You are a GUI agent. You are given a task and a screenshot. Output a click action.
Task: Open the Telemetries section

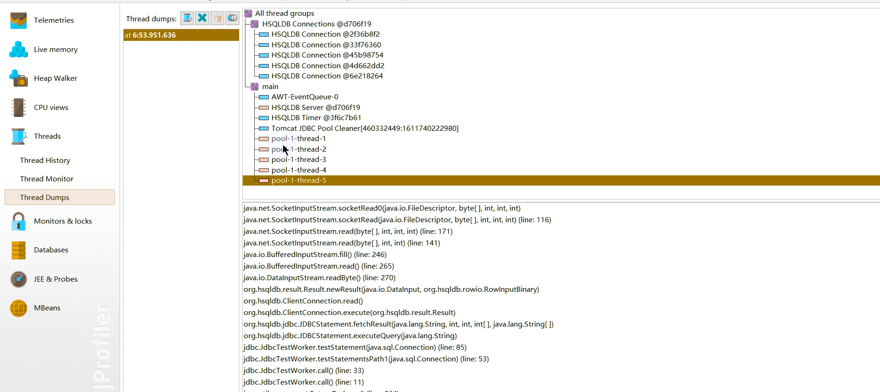click(x=53, y=20)
